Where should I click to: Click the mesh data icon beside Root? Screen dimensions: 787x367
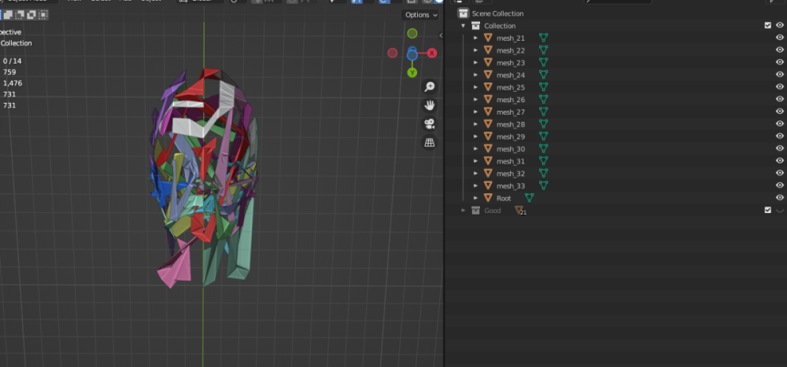529,198
